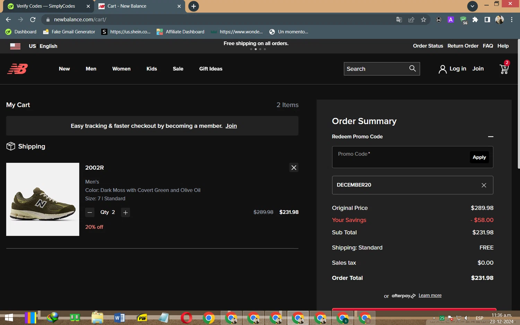Bookmark this page with the star icon

423,20
